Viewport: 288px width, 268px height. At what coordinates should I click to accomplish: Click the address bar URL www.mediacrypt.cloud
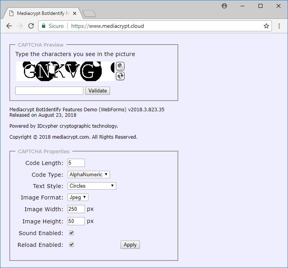107,26
